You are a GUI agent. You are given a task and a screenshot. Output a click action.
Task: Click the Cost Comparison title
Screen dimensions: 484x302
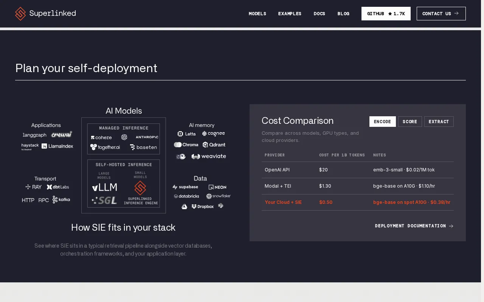[298, 121]
